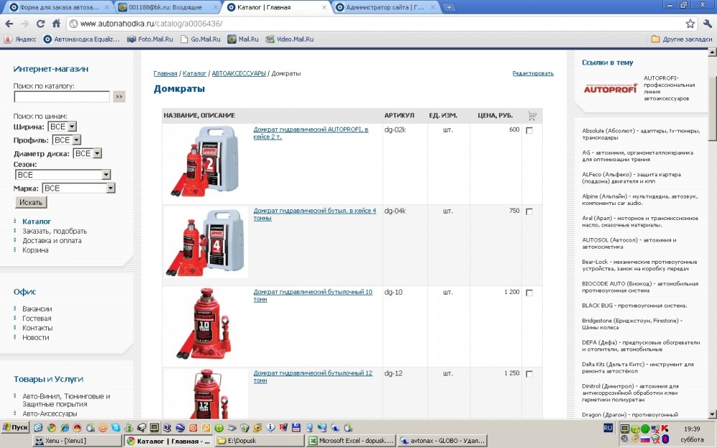Tick the cart checkbox for dg-12 jack

530,374
